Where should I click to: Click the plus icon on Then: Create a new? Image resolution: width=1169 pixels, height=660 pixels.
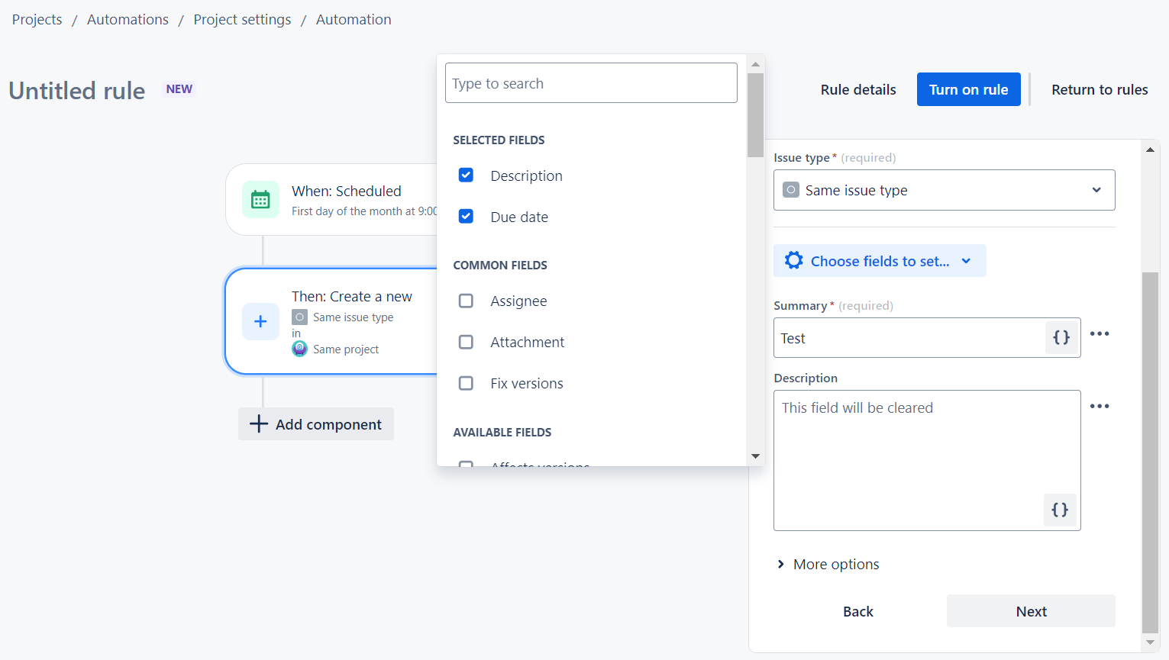(260, 321)
